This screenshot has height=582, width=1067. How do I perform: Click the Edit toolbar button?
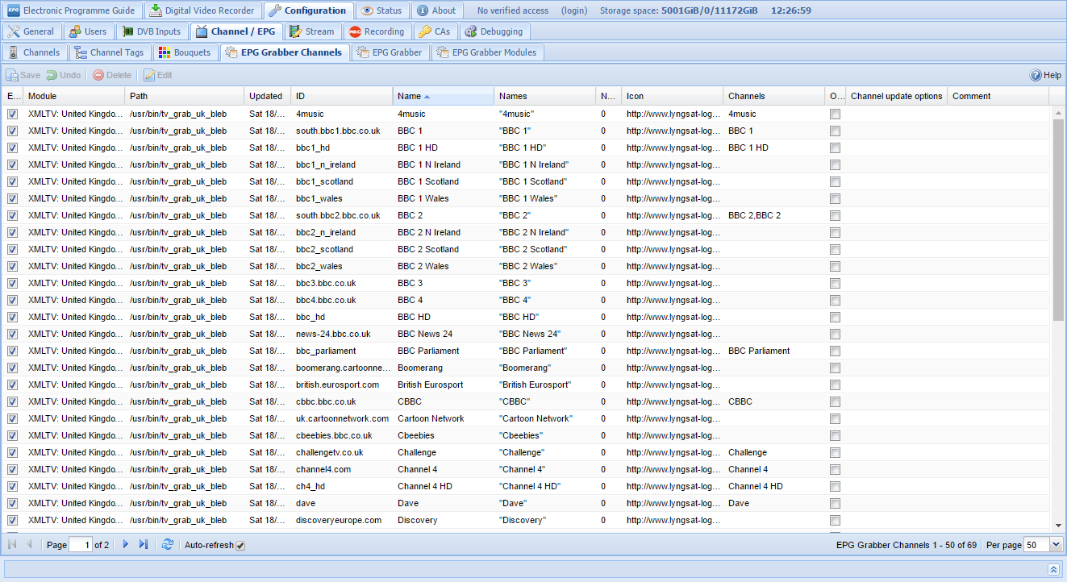[158, 75]
